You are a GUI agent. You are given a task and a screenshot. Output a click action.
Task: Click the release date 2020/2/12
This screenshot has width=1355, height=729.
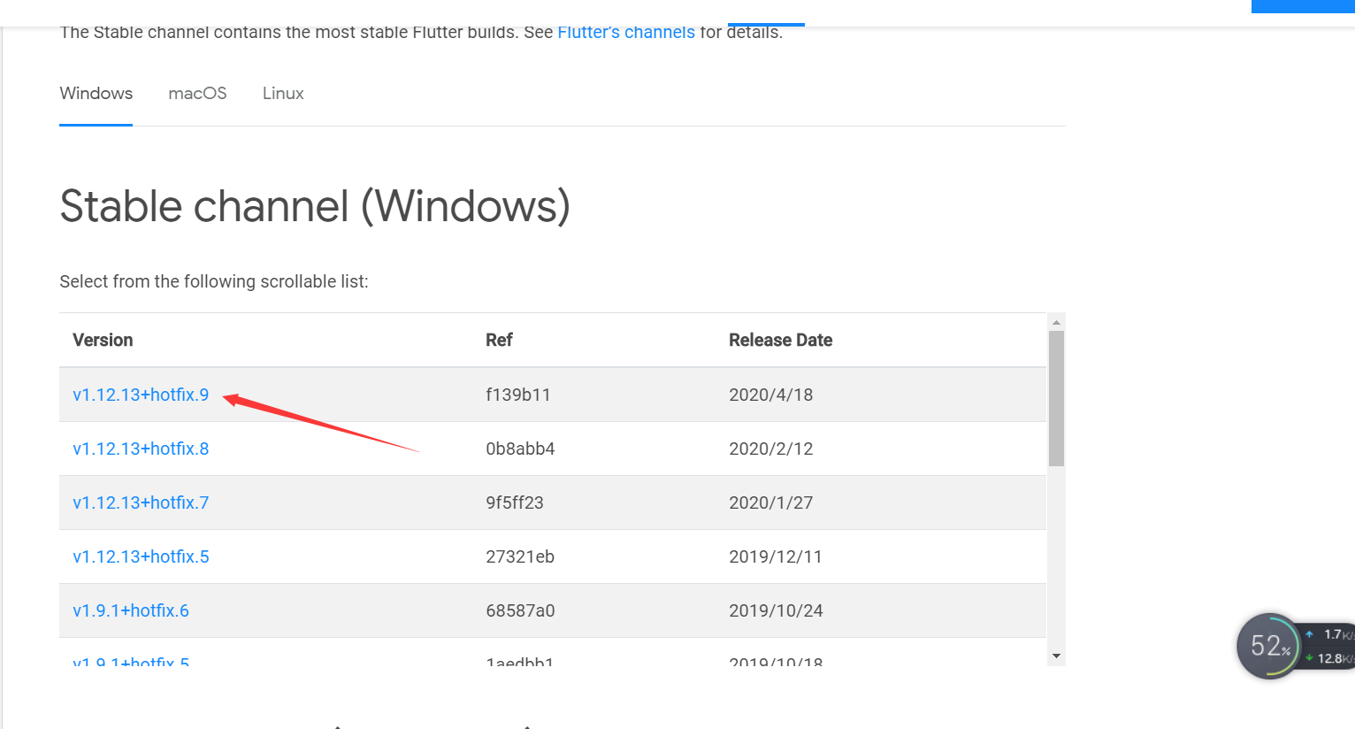tap(770, 449)
